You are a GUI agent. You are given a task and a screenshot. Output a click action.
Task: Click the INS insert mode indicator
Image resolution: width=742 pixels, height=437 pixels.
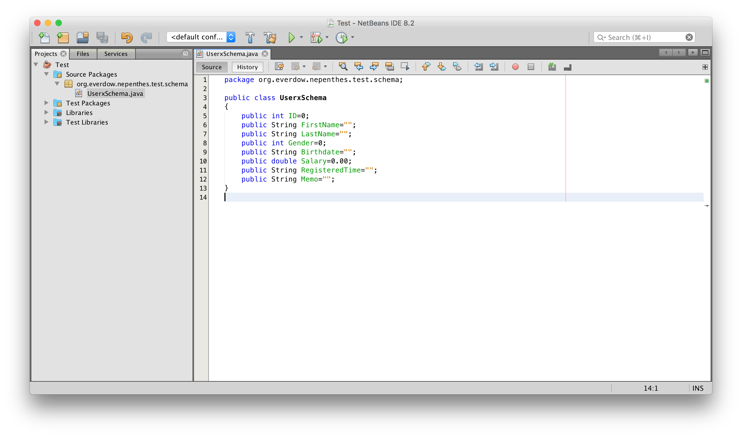click(698, 388)
